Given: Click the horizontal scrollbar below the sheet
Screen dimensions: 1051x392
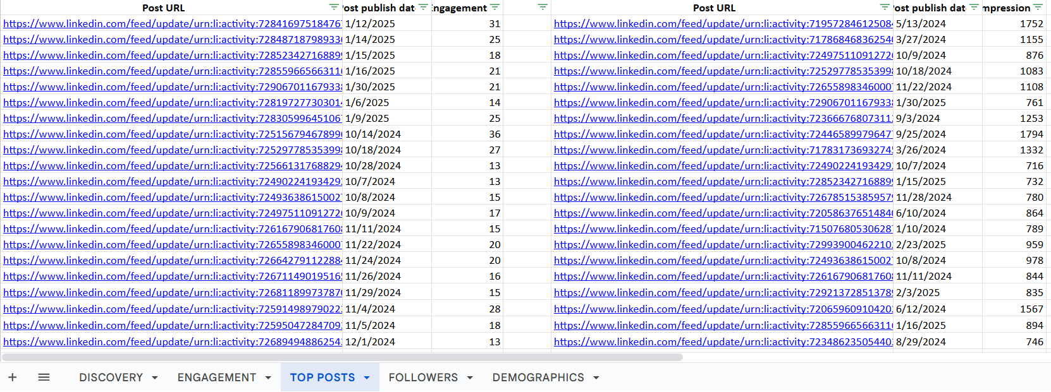Looking at the screenshot, I should pos(341,357).
